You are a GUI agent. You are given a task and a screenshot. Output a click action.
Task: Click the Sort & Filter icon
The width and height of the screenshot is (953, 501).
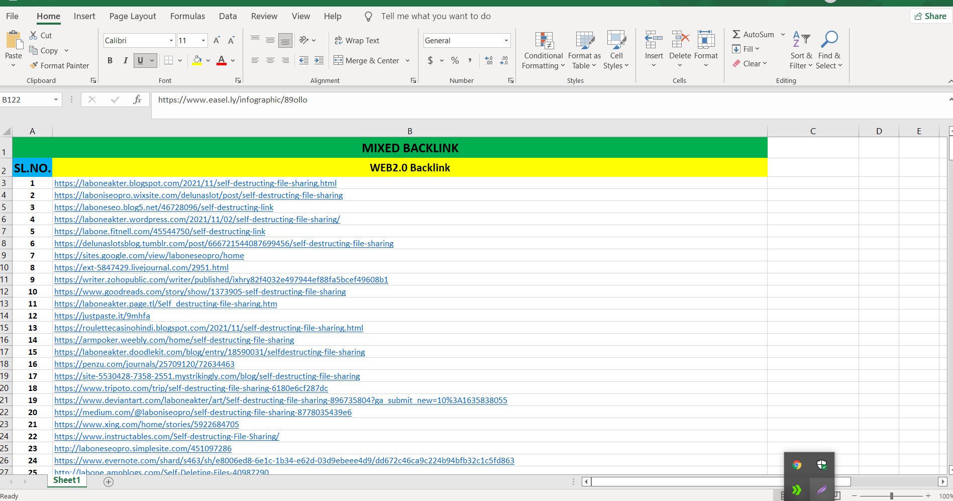coord(801,40)
